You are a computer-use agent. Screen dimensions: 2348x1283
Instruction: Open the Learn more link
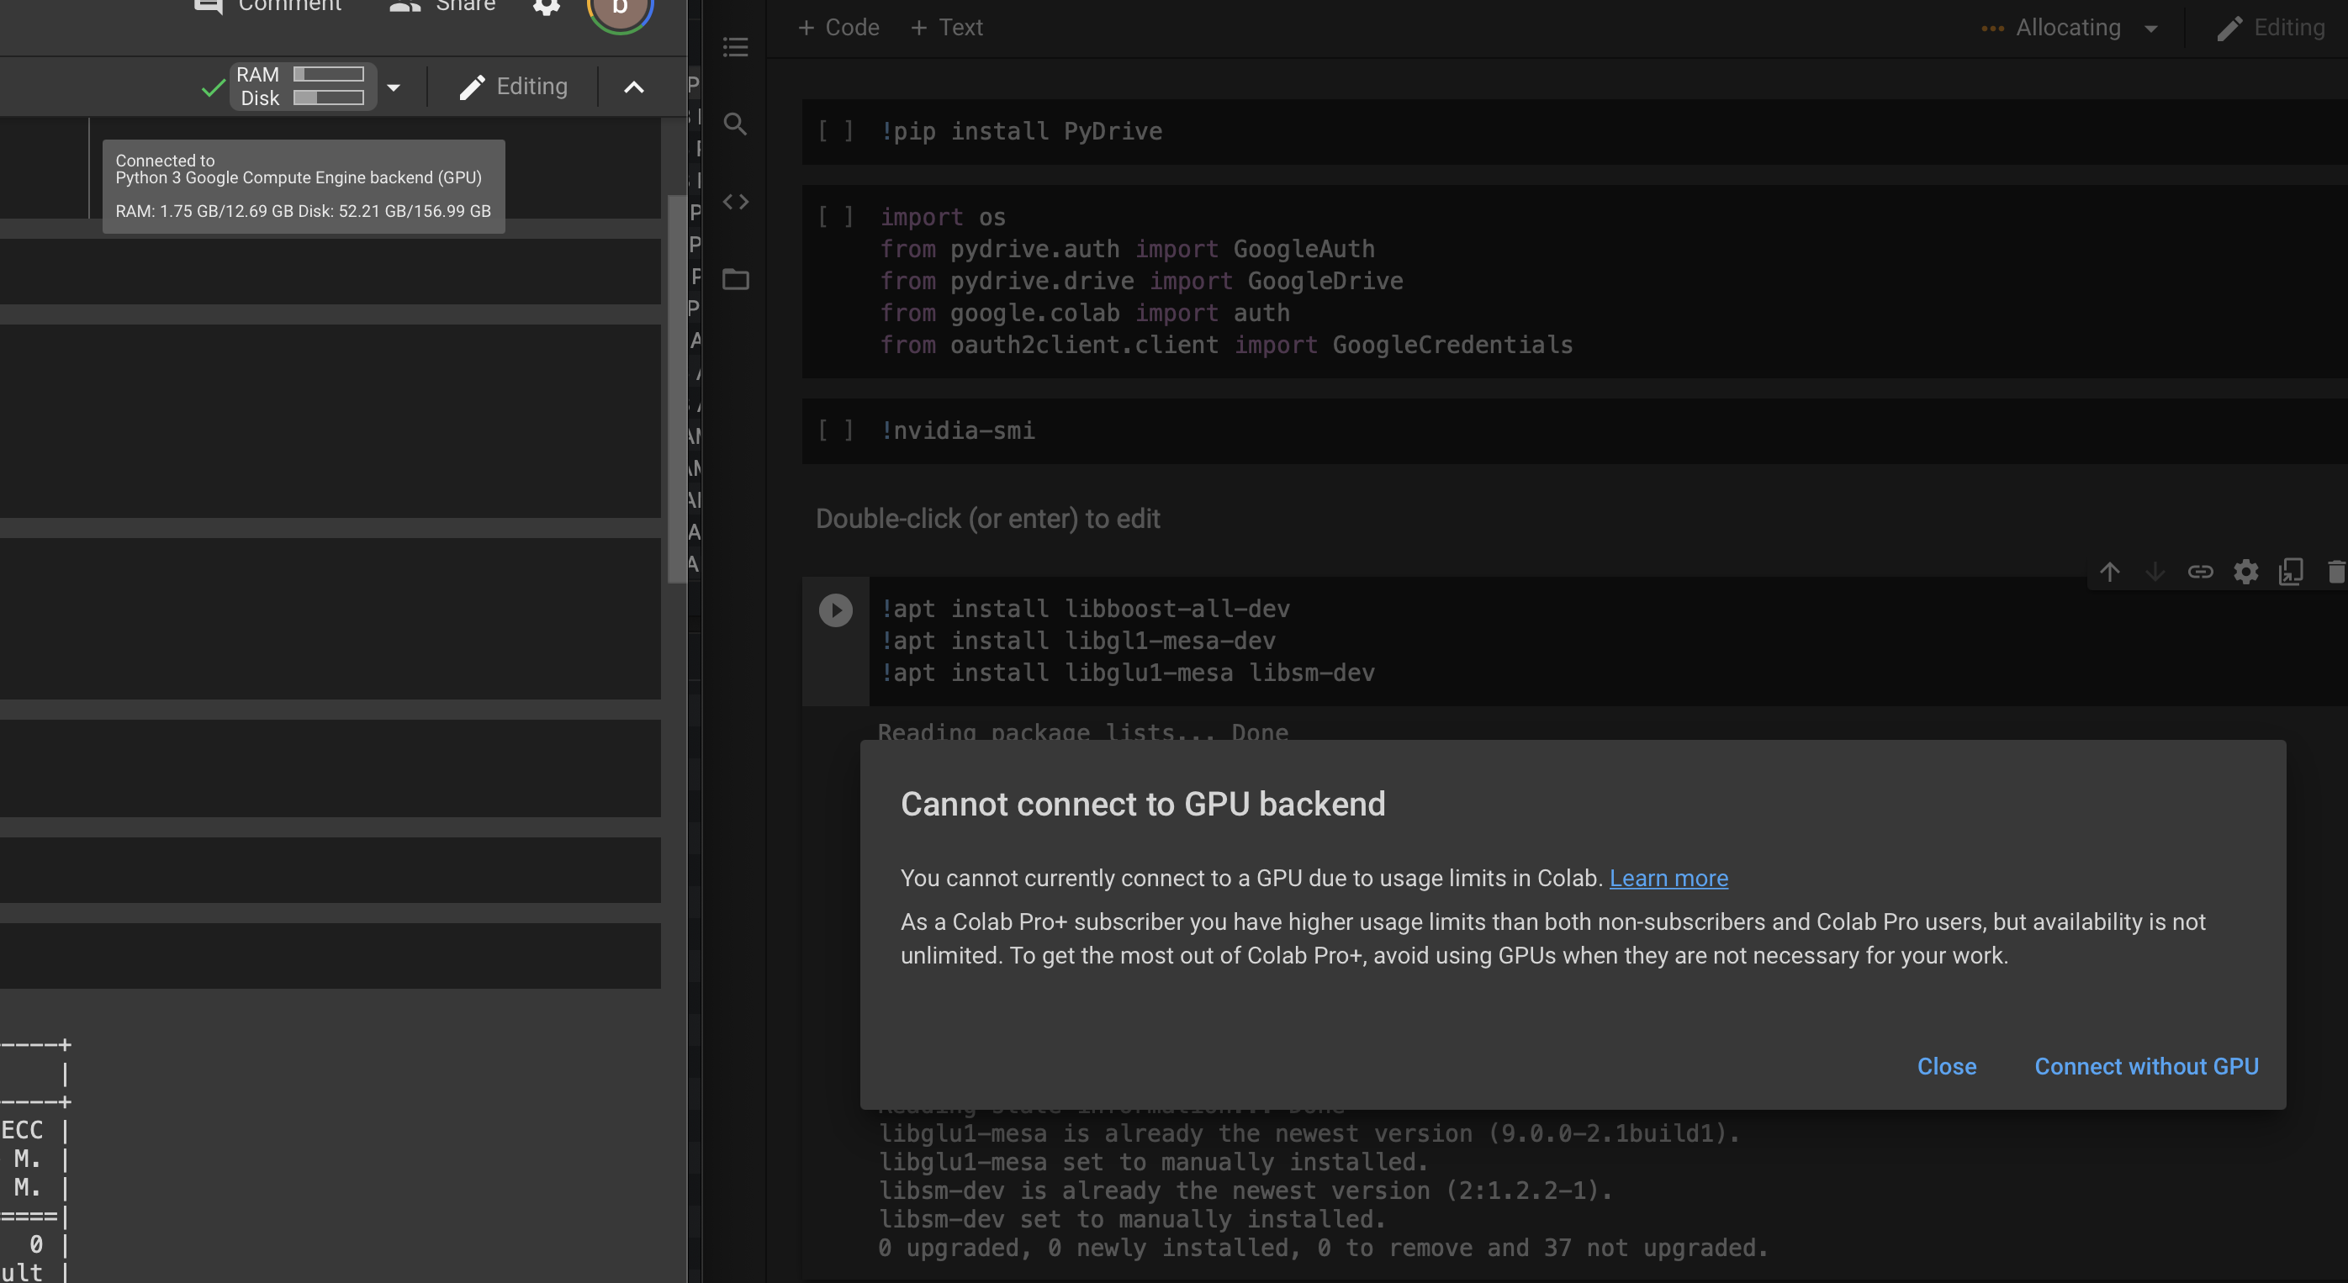(x=1668, y=879)
